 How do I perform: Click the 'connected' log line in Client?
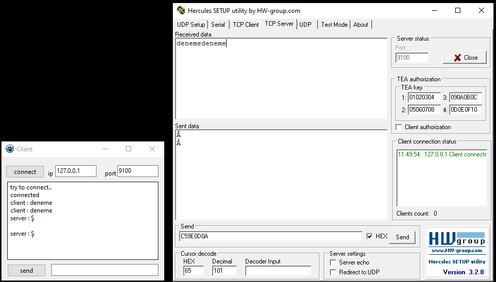click(x=25, y=195)
